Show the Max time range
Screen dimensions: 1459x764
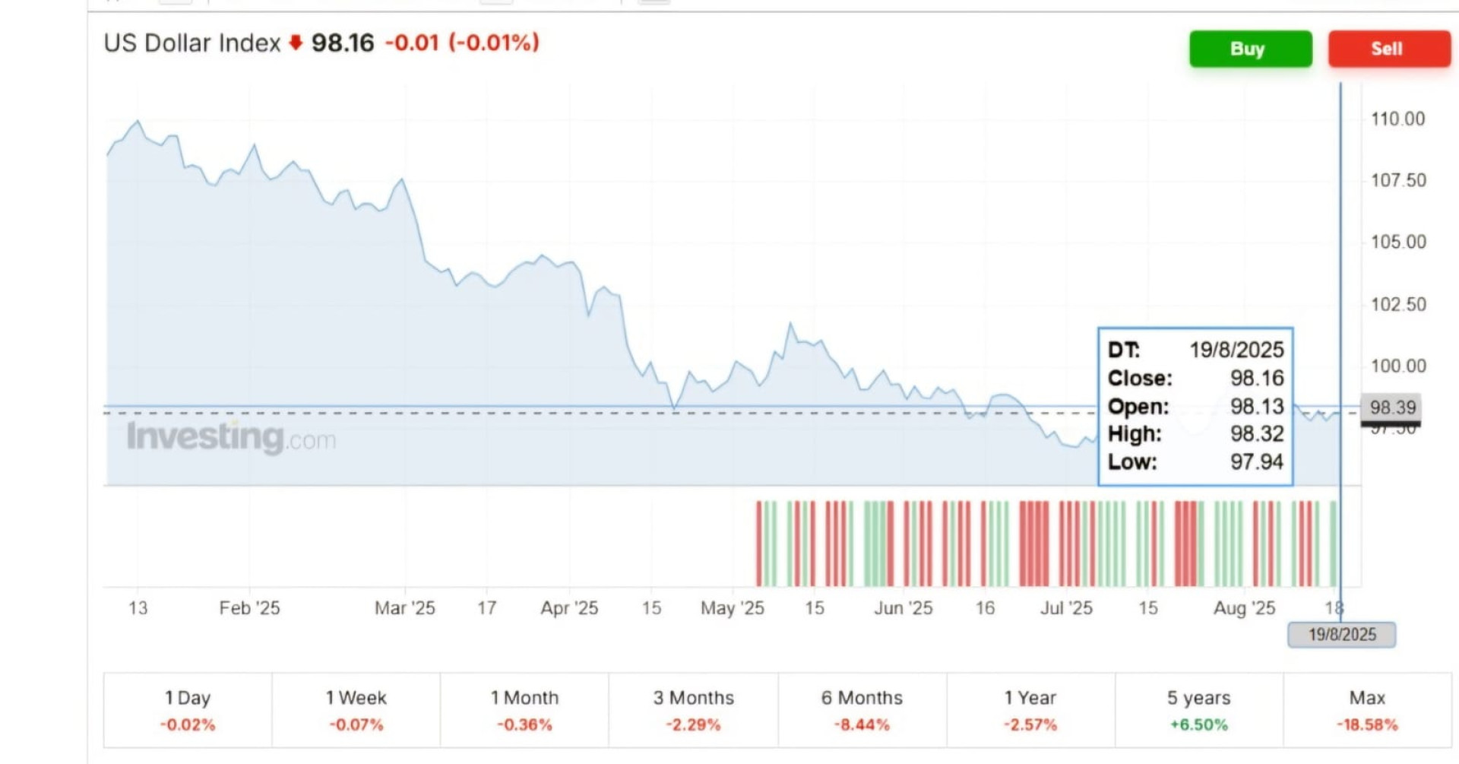point(1367,710)
